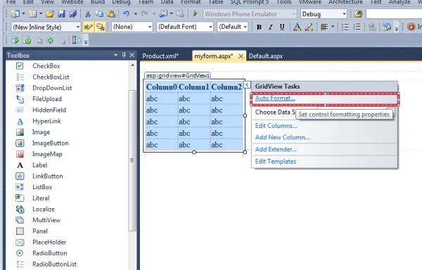This screenshot has width=422, height=270.
Task: Open the Default Font dropdown
Action: point(210,27)
